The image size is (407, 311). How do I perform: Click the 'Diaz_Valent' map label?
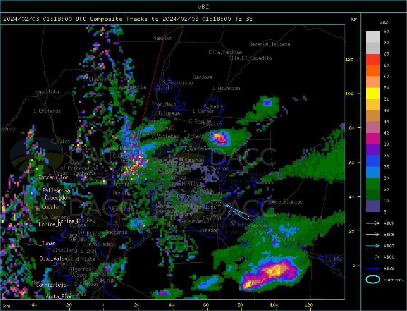coord(55,259)
